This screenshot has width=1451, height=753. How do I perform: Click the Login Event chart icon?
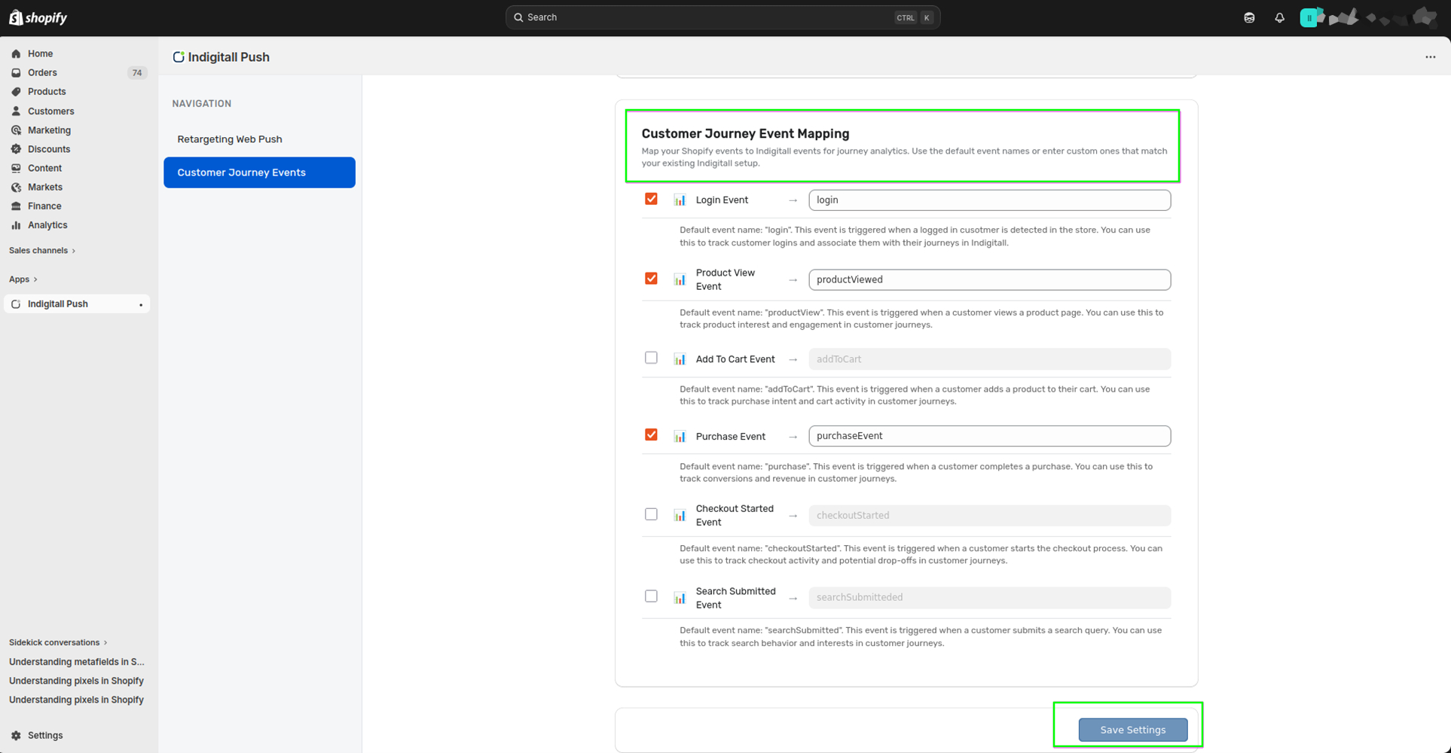click(x=680, y=200)
